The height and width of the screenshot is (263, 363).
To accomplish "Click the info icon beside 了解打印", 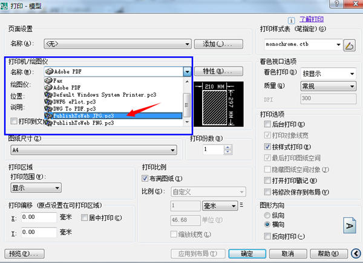I will pyautogui.click(x=292, y=20).
